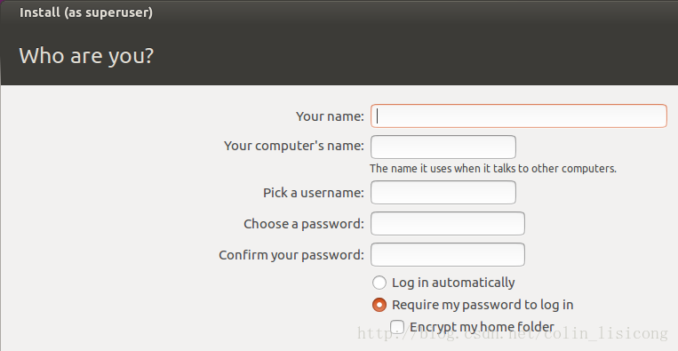
Task: Click the Choose a password field
Action: (x=448, y=223)
